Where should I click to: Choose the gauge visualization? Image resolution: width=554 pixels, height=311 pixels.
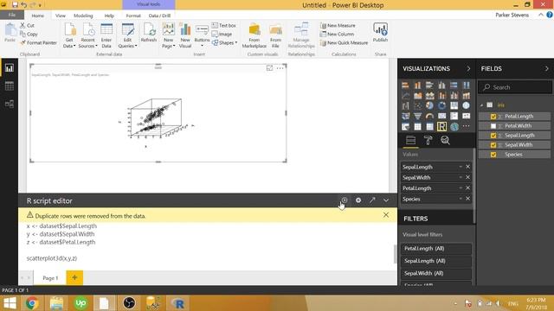tap(429, 116)
